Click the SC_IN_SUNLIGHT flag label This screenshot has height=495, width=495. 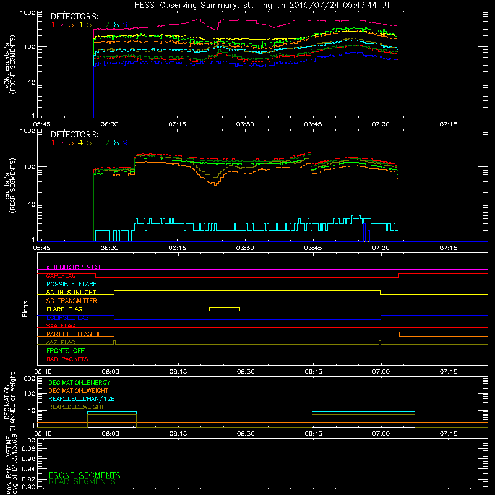click(x=71, y=292)
